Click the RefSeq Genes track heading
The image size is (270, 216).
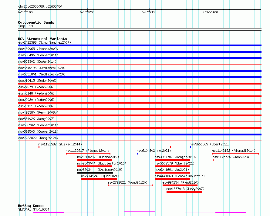(x=31, y=206)
